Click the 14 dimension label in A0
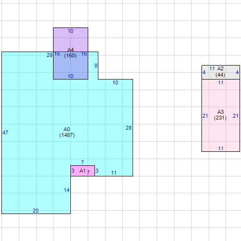 [67, 190]
